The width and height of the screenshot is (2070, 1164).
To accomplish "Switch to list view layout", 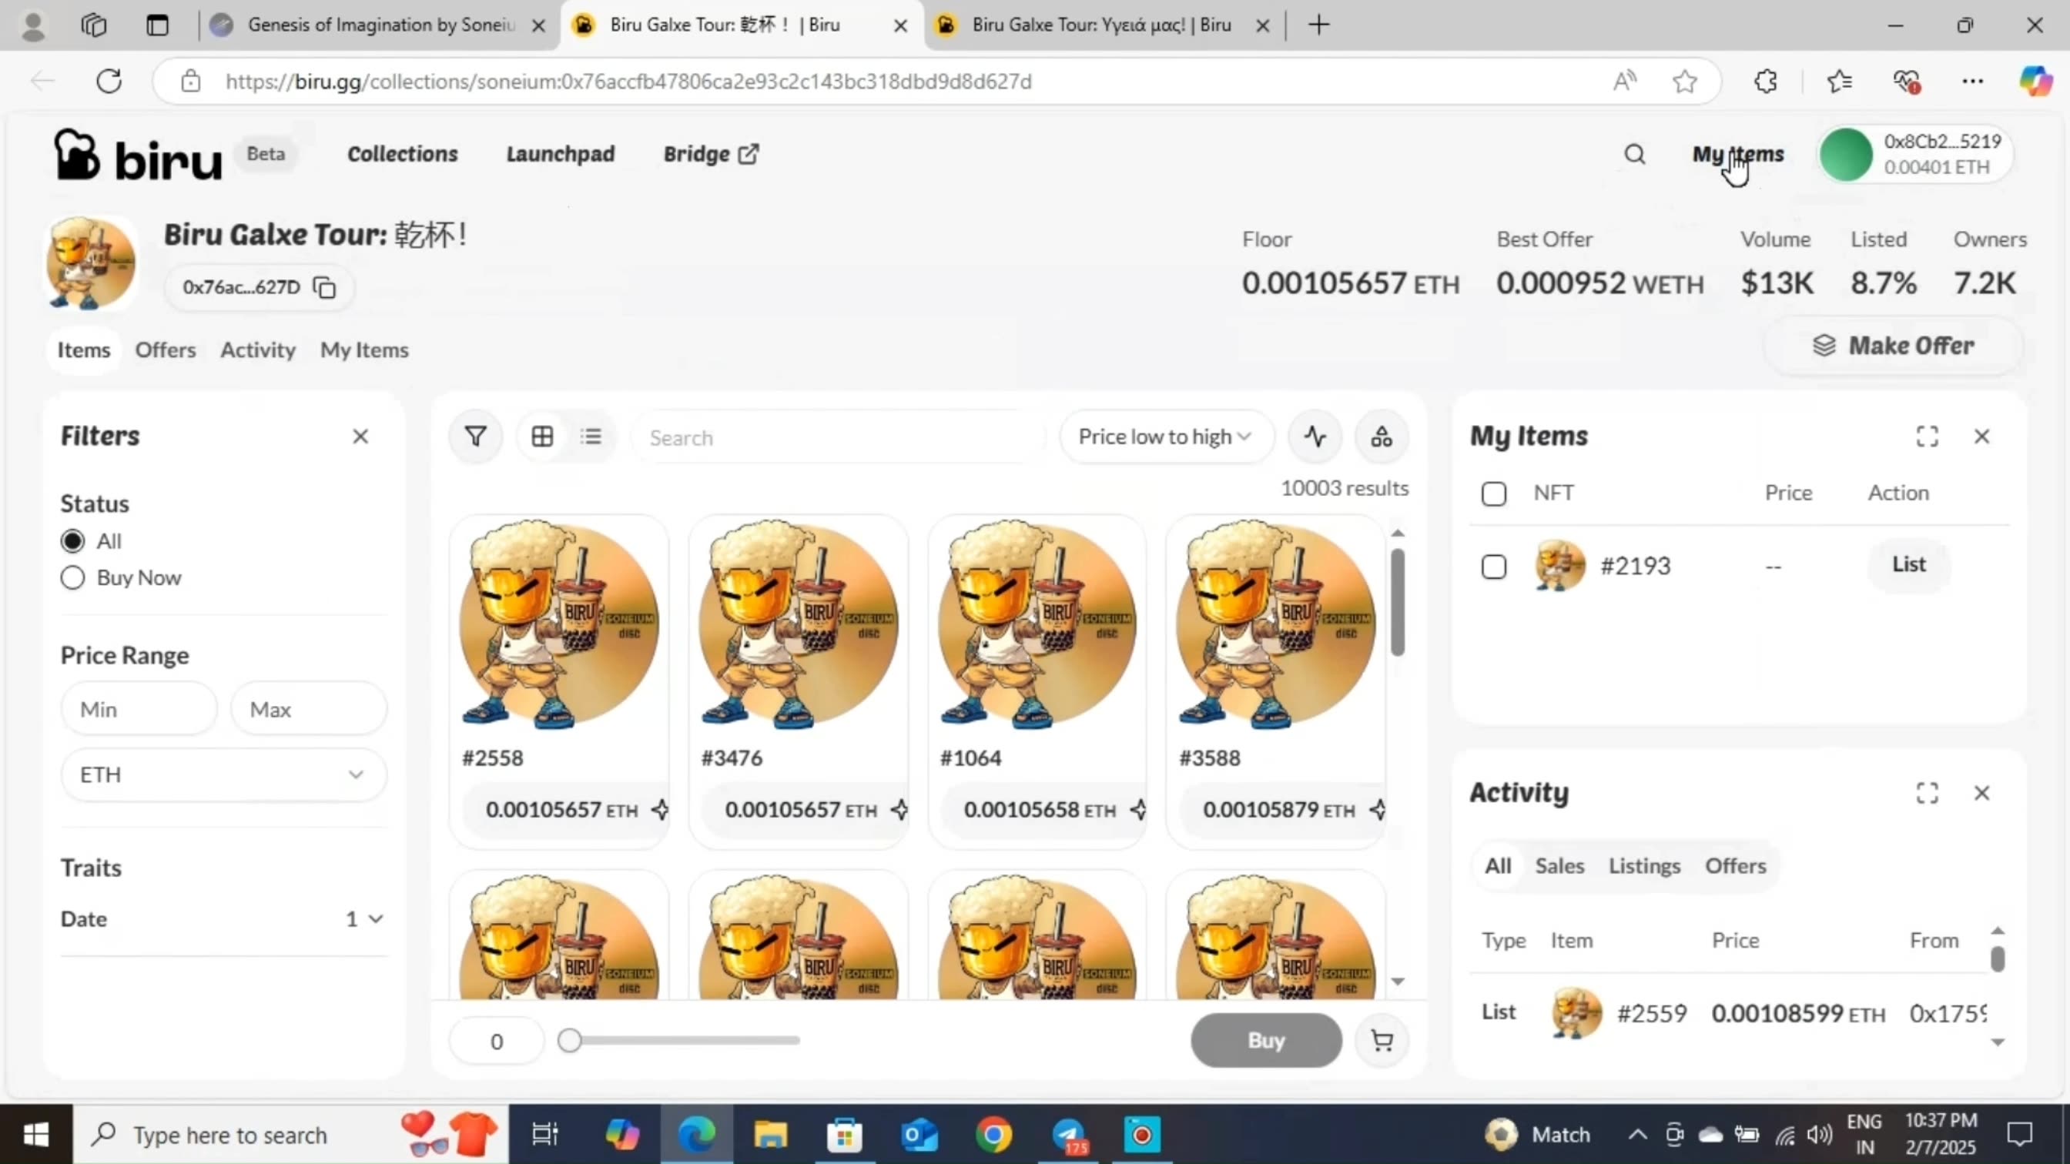I will [592, 436].
